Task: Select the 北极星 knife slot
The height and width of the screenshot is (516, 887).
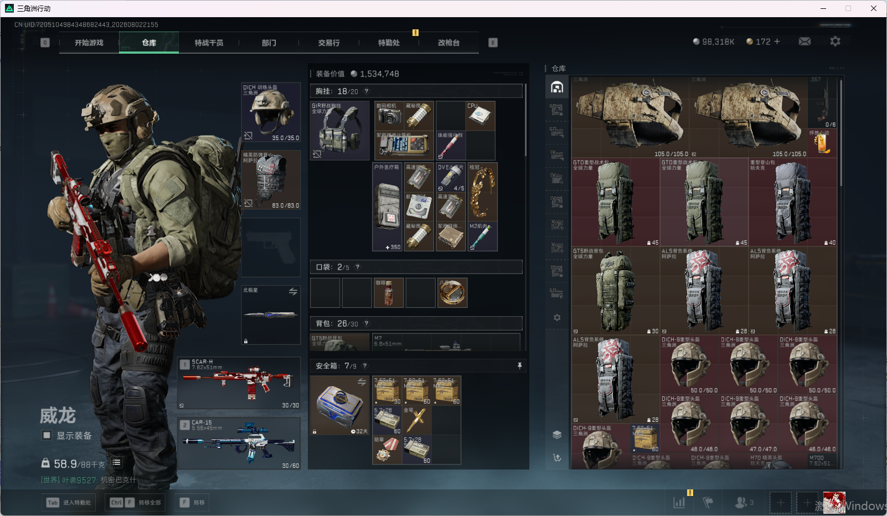Action: (271, 315)
